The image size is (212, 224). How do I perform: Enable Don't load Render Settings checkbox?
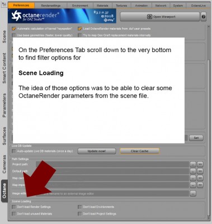pyautogui.click(x=14, y=207)
